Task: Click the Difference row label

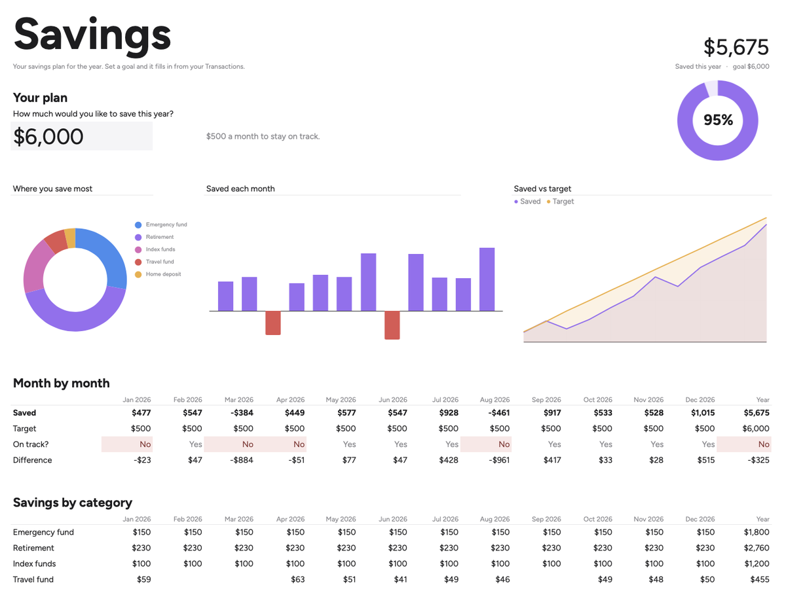Action: pos(33,460)
